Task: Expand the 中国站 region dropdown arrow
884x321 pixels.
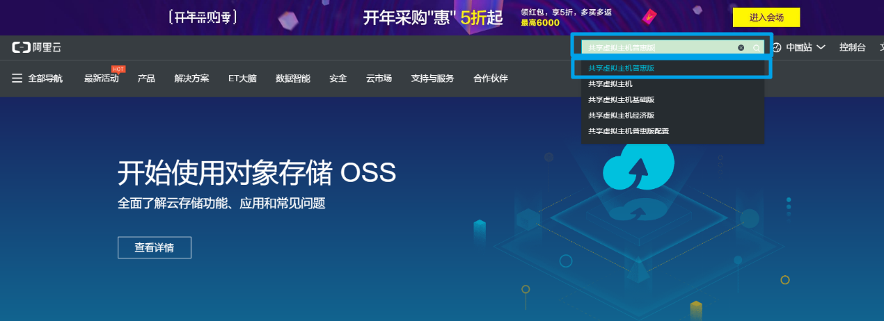Action: (821, 47)
